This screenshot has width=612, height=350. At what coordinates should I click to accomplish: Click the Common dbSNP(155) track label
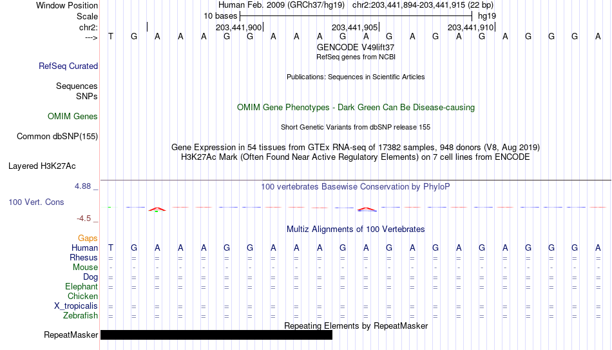(x=57, y=137)
